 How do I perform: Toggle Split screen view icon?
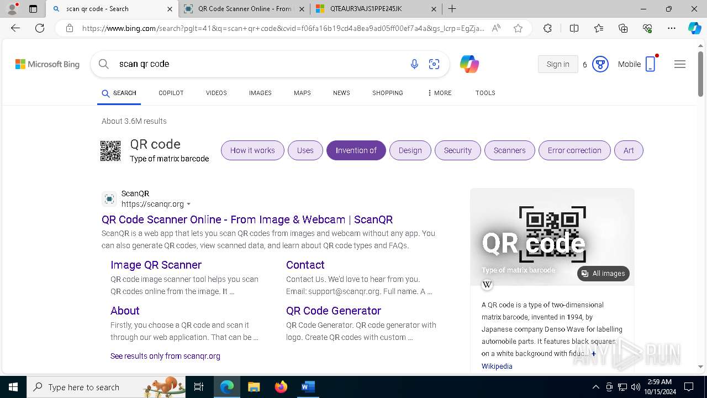click(574, 28)
